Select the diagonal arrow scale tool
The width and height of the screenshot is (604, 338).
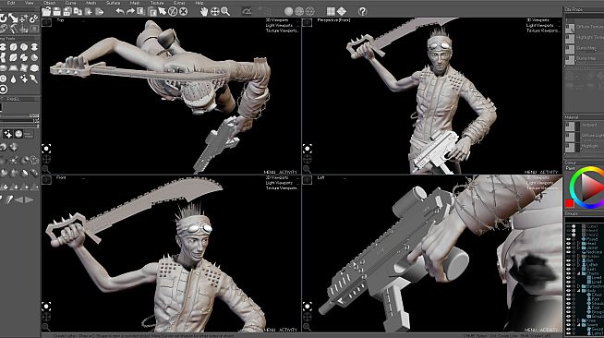point(14,18)
